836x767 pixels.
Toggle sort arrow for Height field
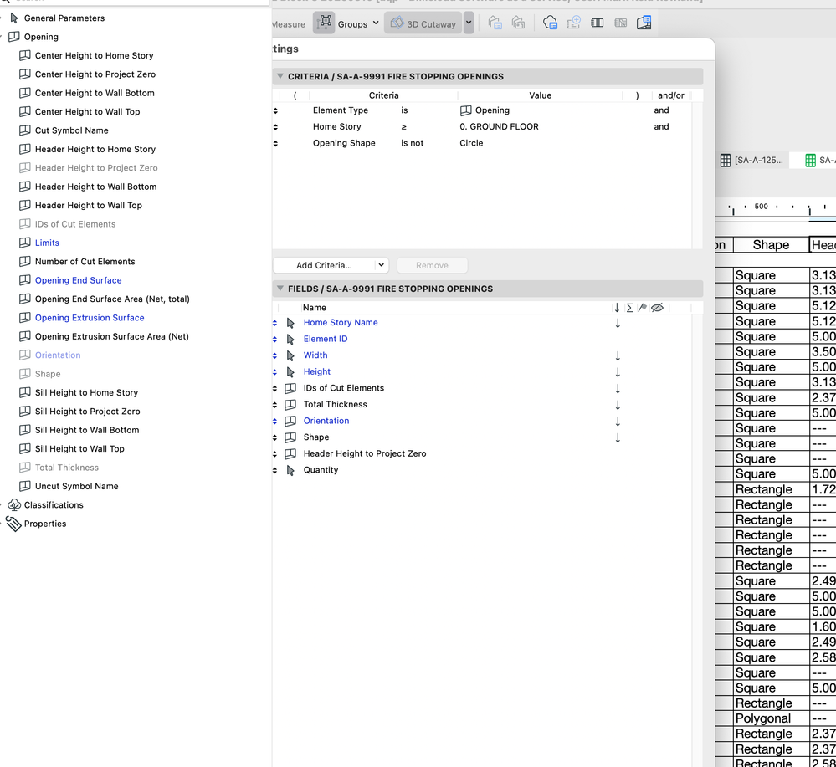click(618, 372)
